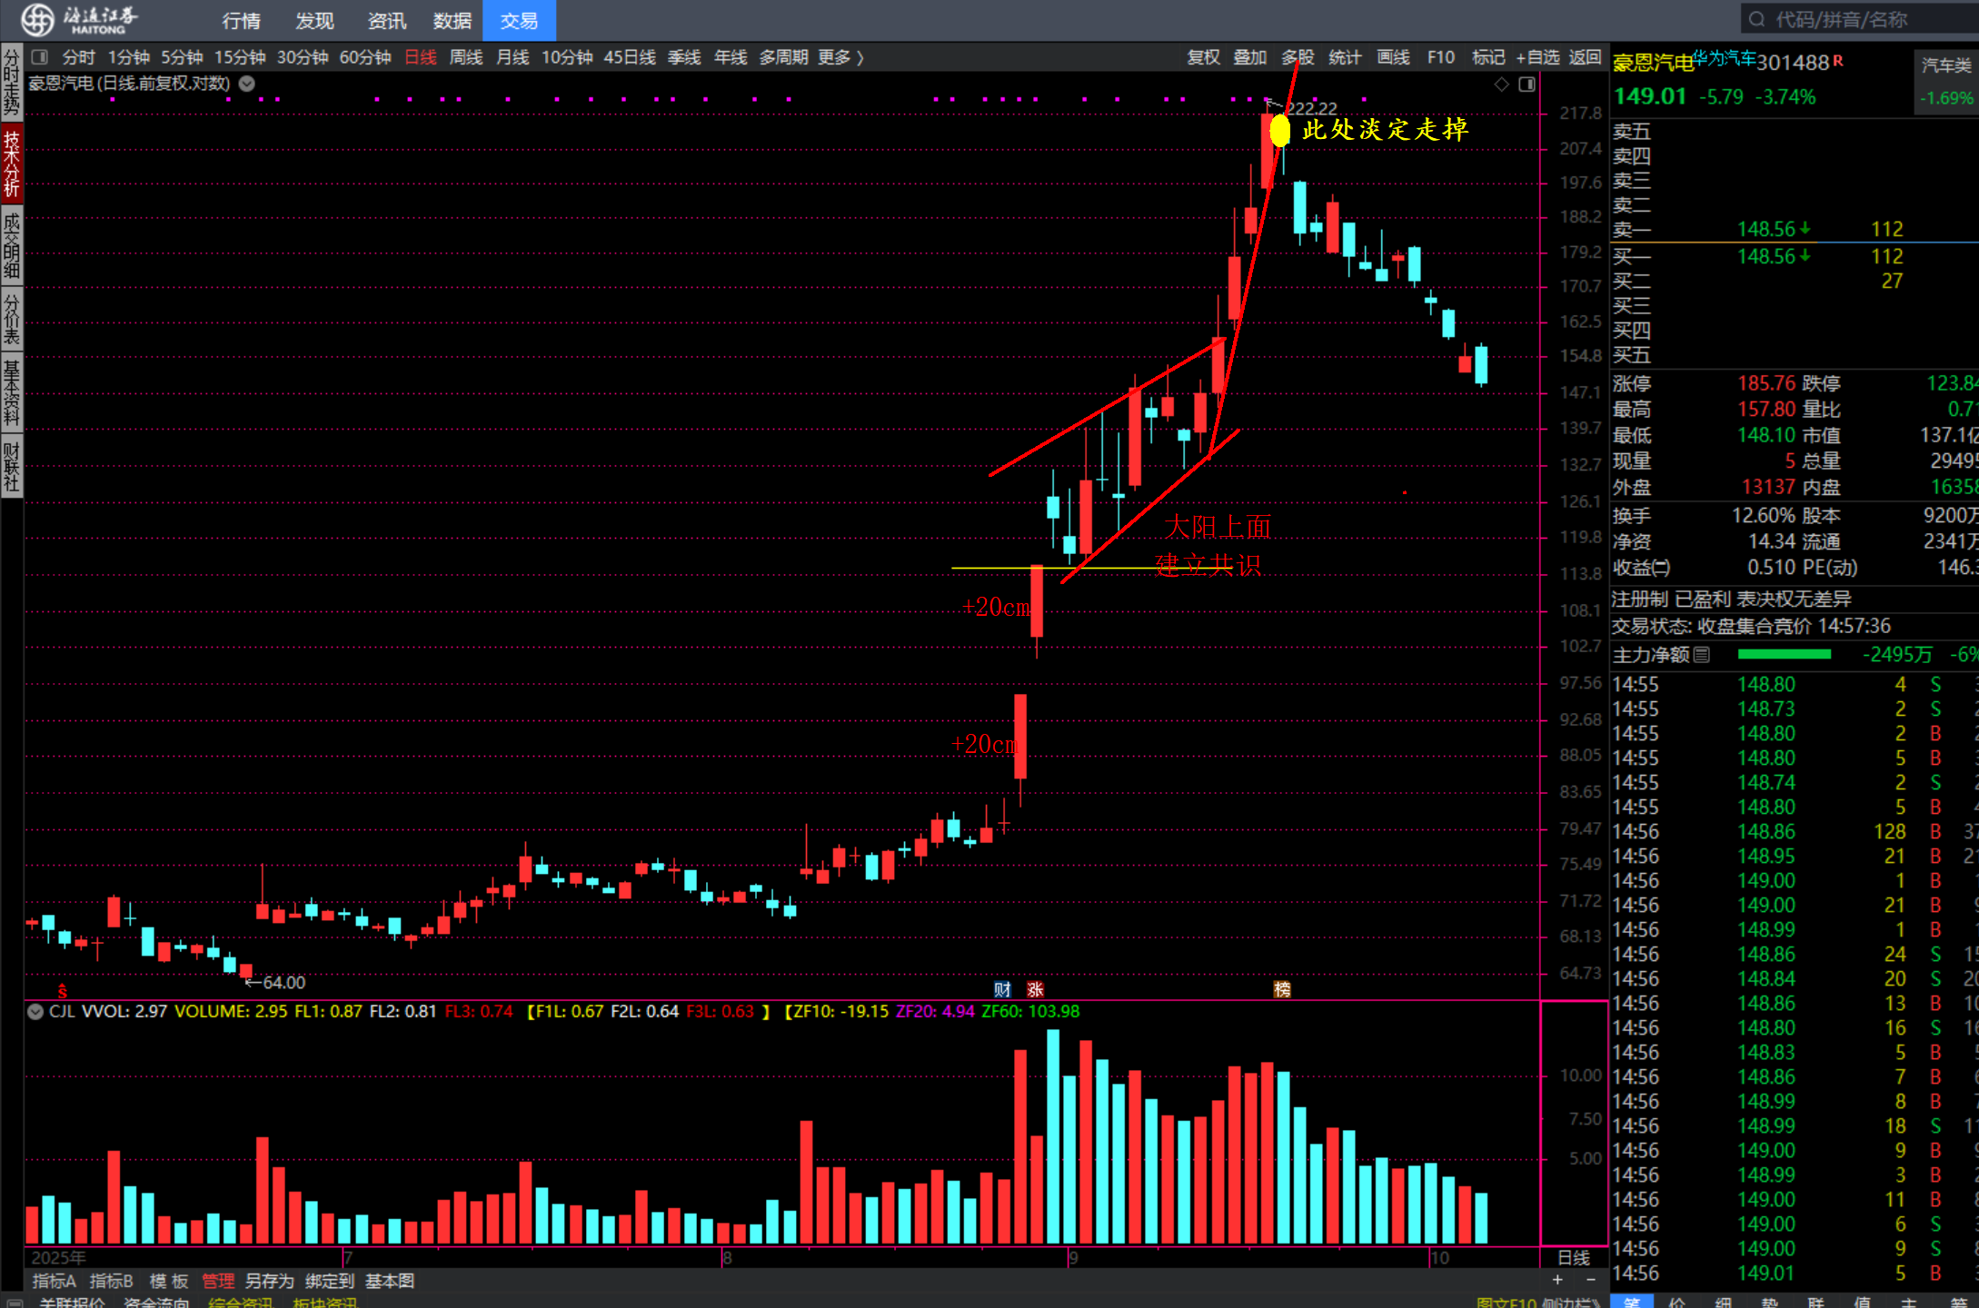Zoom in chart with plus icon
The height and width of the screenshot is (1308, 1979).
[x=1557, y=1280]
